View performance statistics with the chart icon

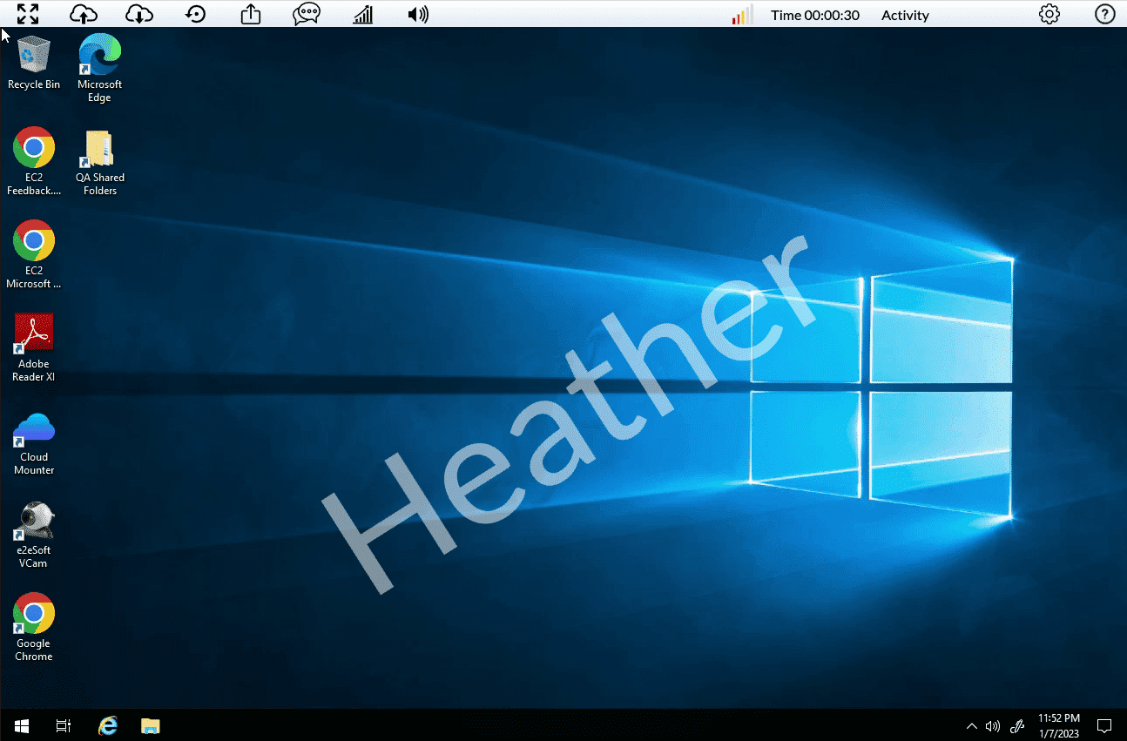coord(362,14)
